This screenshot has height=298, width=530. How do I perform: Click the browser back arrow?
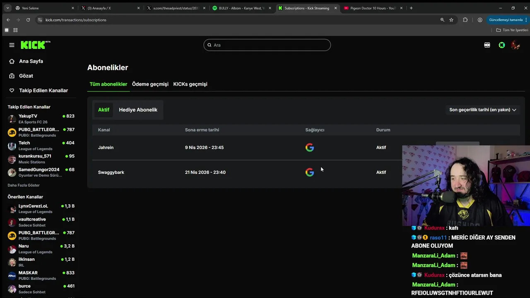(8, 20)
